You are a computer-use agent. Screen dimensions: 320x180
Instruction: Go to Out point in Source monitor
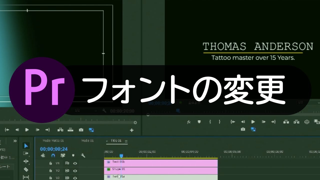coord(47,130)
